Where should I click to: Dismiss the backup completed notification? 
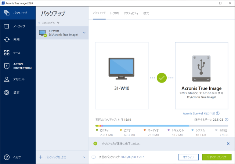[x=228, y=143]
